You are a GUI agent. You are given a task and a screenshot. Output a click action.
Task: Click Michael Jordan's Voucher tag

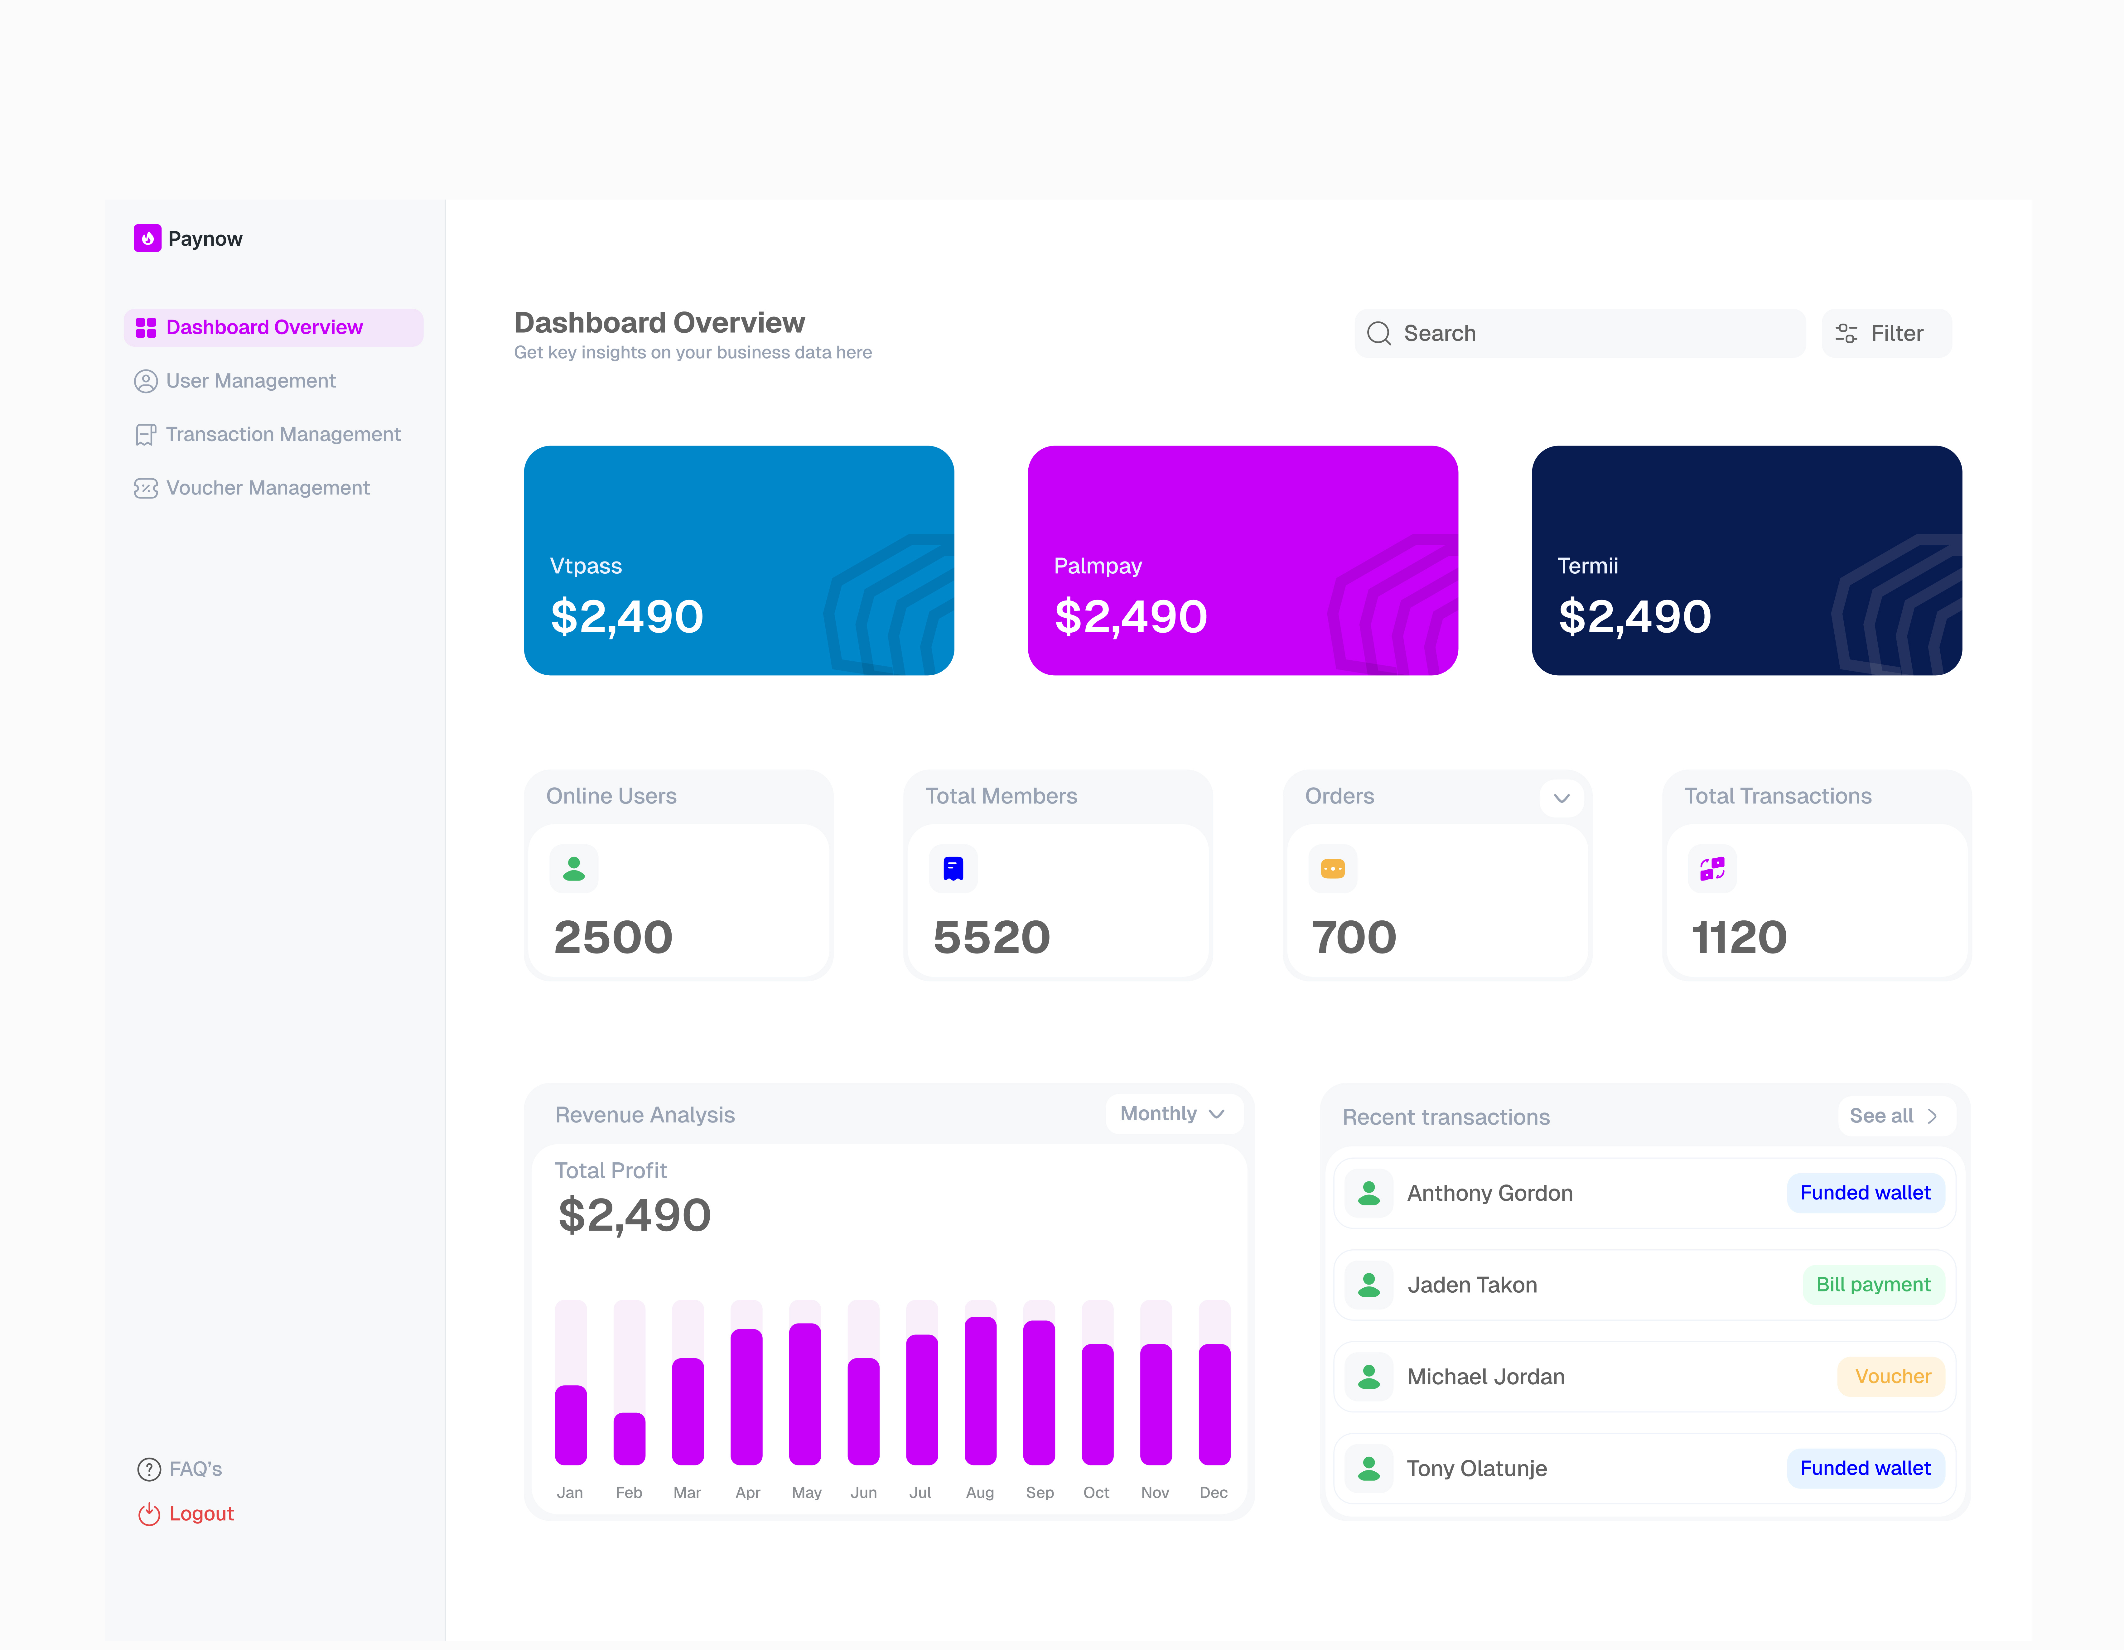point(1892,1377)
